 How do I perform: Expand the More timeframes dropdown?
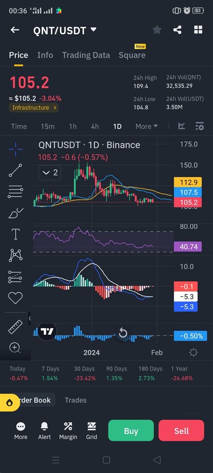[x=146, y=126]
